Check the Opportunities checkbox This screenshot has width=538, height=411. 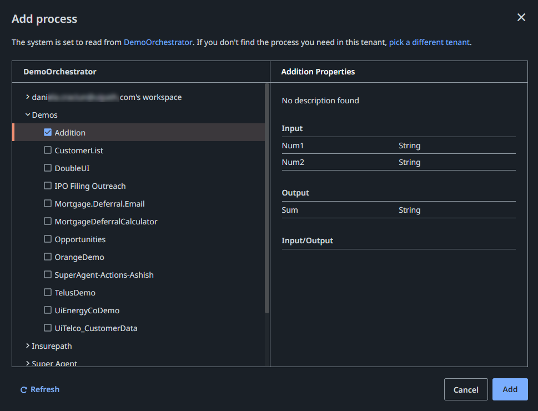pos(48,239)
